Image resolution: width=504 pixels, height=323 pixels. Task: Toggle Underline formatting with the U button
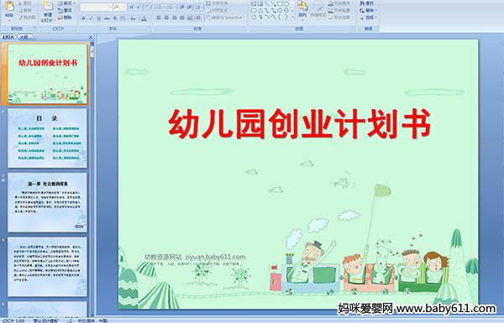pos(98,18)
